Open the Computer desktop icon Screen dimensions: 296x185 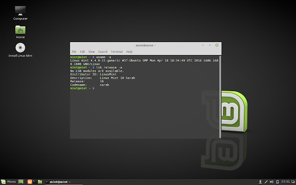(x=20, y=13)
